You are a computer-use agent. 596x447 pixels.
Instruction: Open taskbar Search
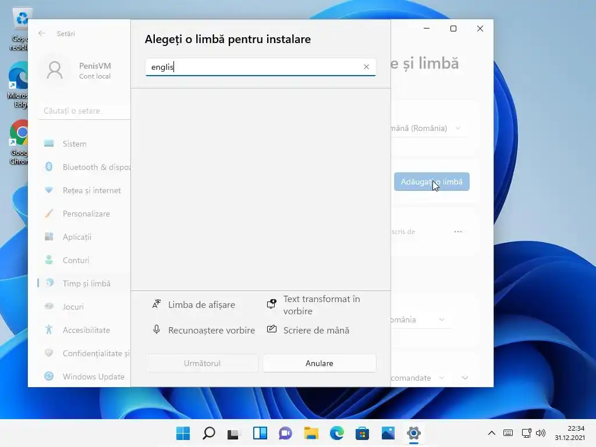[x=209, y=433]
